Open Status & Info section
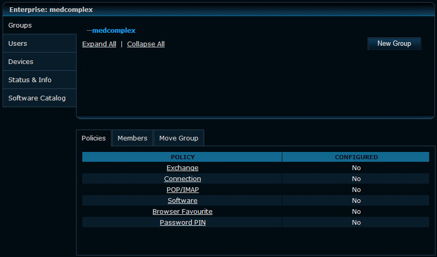Screen dimensions: 437x257 pos(39,80)
